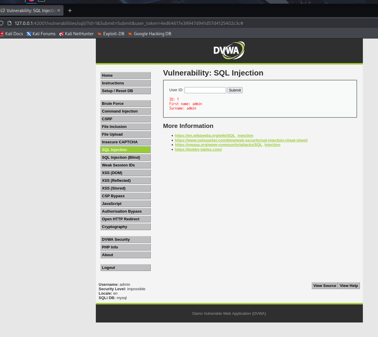The width and height of the screenshot is (378, 337).
Task: Open the Wikipedia SQL injection link
Action: (214, 136)
